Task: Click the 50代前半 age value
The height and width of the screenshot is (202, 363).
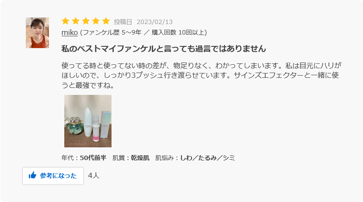Action: click(93, 158)
